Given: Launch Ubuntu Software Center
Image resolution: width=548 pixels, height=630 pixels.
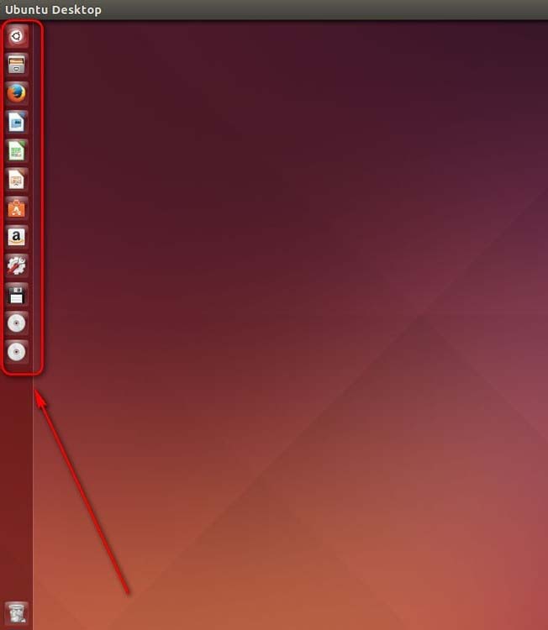Looking at the screenshot, I should click(x=17, y=208).
